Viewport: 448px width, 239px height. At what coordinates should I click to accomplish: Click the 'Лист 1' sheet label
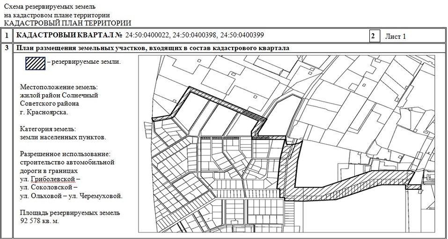pos(396,36)
